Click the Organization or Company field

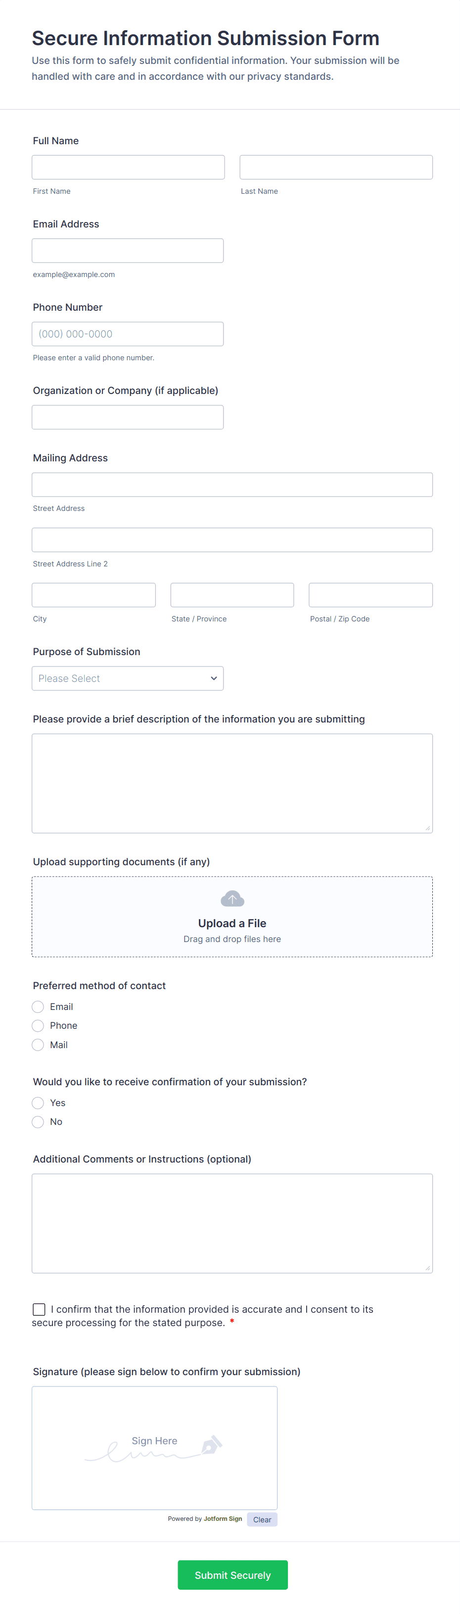click(x=128, y=417)
